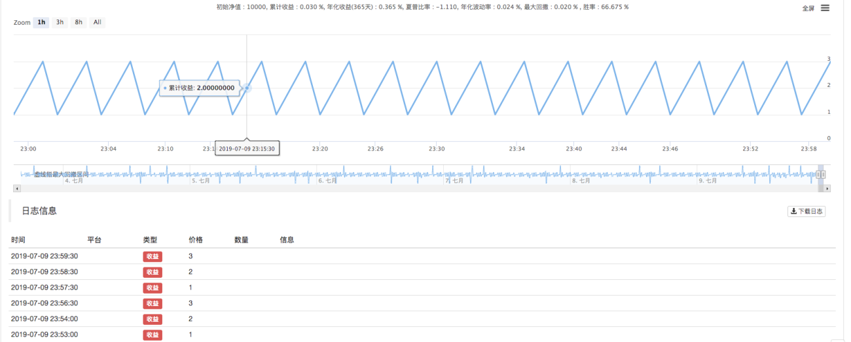This screenshot has height=342, width=851.
Task: Click price value 1 in 23:57:30 row
Action: 190,288
